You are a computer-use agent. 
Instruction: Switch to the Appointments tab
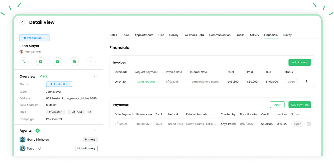pyautogui.click(x=144, y=35)
